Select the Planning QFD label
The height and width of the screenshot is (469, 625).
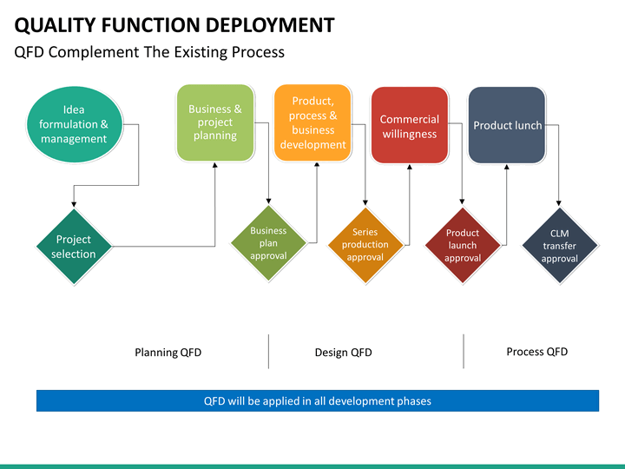click(x=168, y=353)
